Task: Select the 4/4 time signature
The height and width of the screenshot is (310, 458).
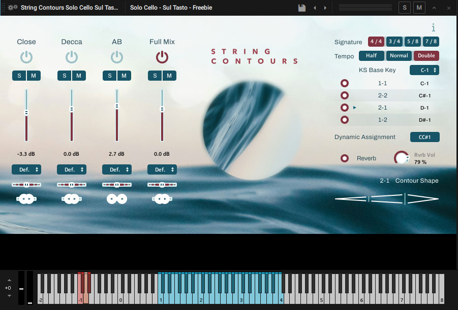Action: pos(376,42)
